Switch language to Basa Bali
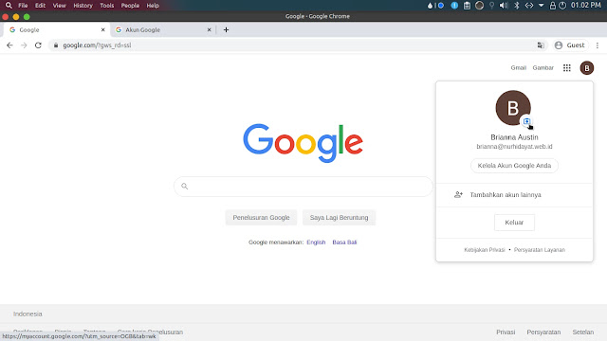This screenshot has width=607, height=341. pos(344,242)
